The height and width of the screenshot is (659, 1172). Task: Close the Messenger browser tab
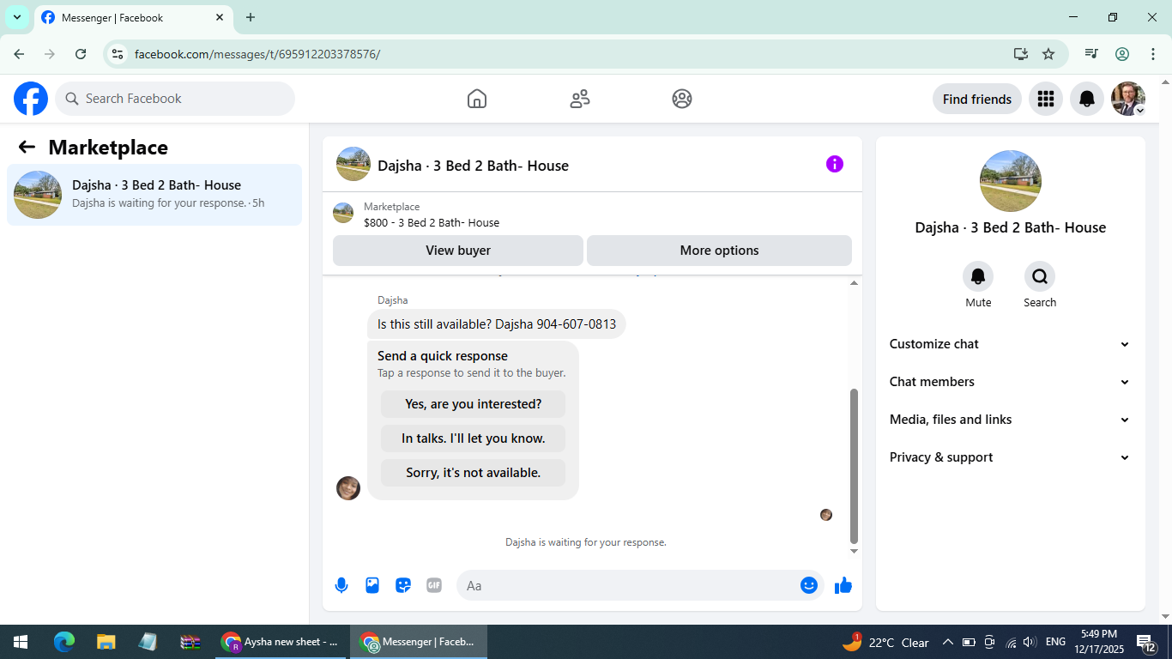click(220, 17)
